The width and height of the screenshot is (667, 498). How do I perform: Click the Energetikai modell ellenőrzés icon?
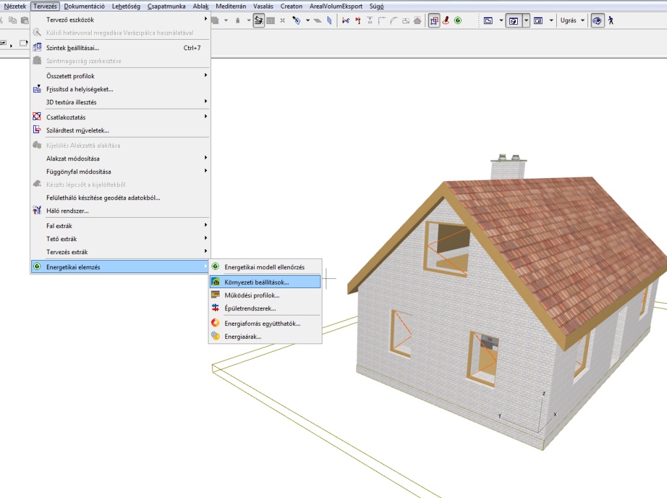point(216,267)
